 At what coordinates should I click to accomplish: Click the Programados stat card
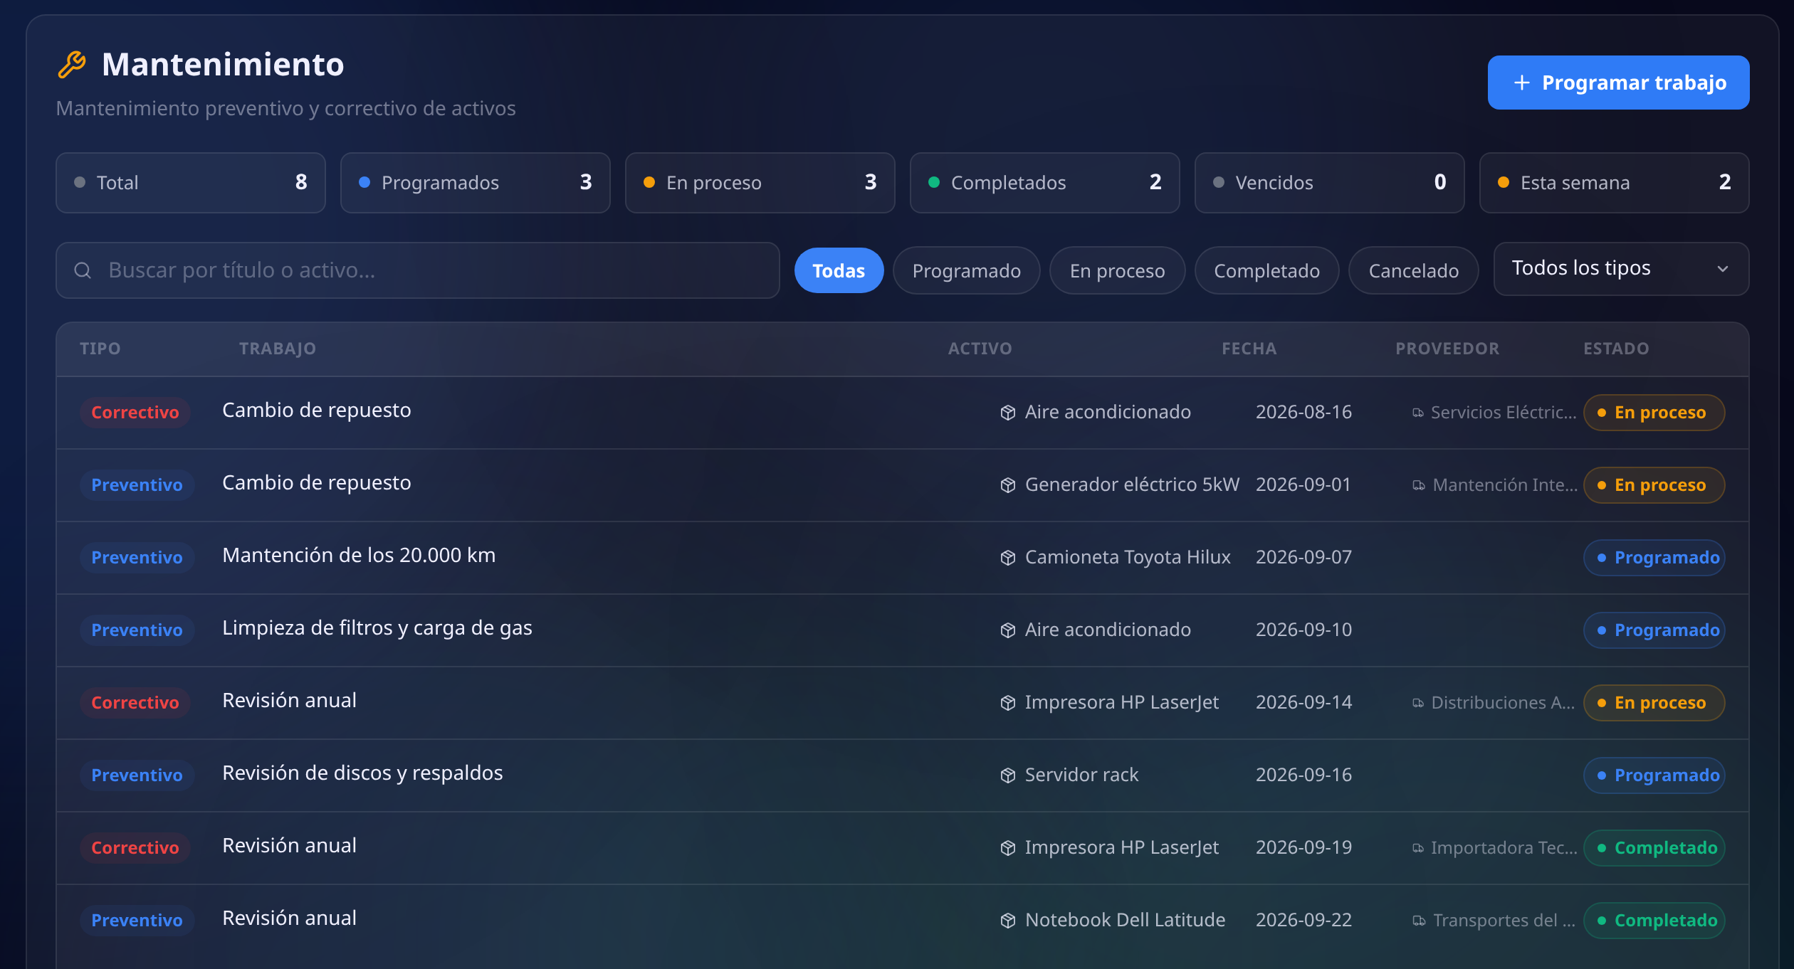pos(476,183)
